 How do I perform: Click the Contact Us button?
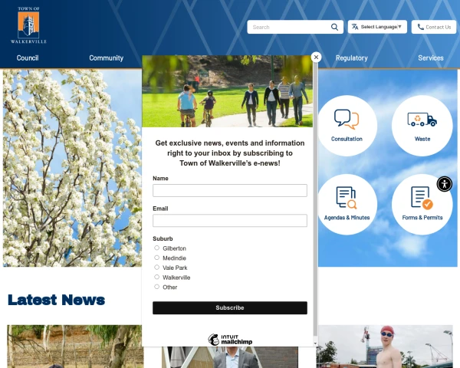tap(434, 27)
